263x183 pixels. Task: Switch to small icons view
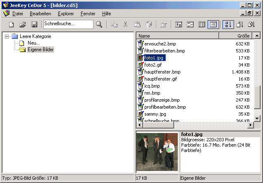click(x=190, y=25)
